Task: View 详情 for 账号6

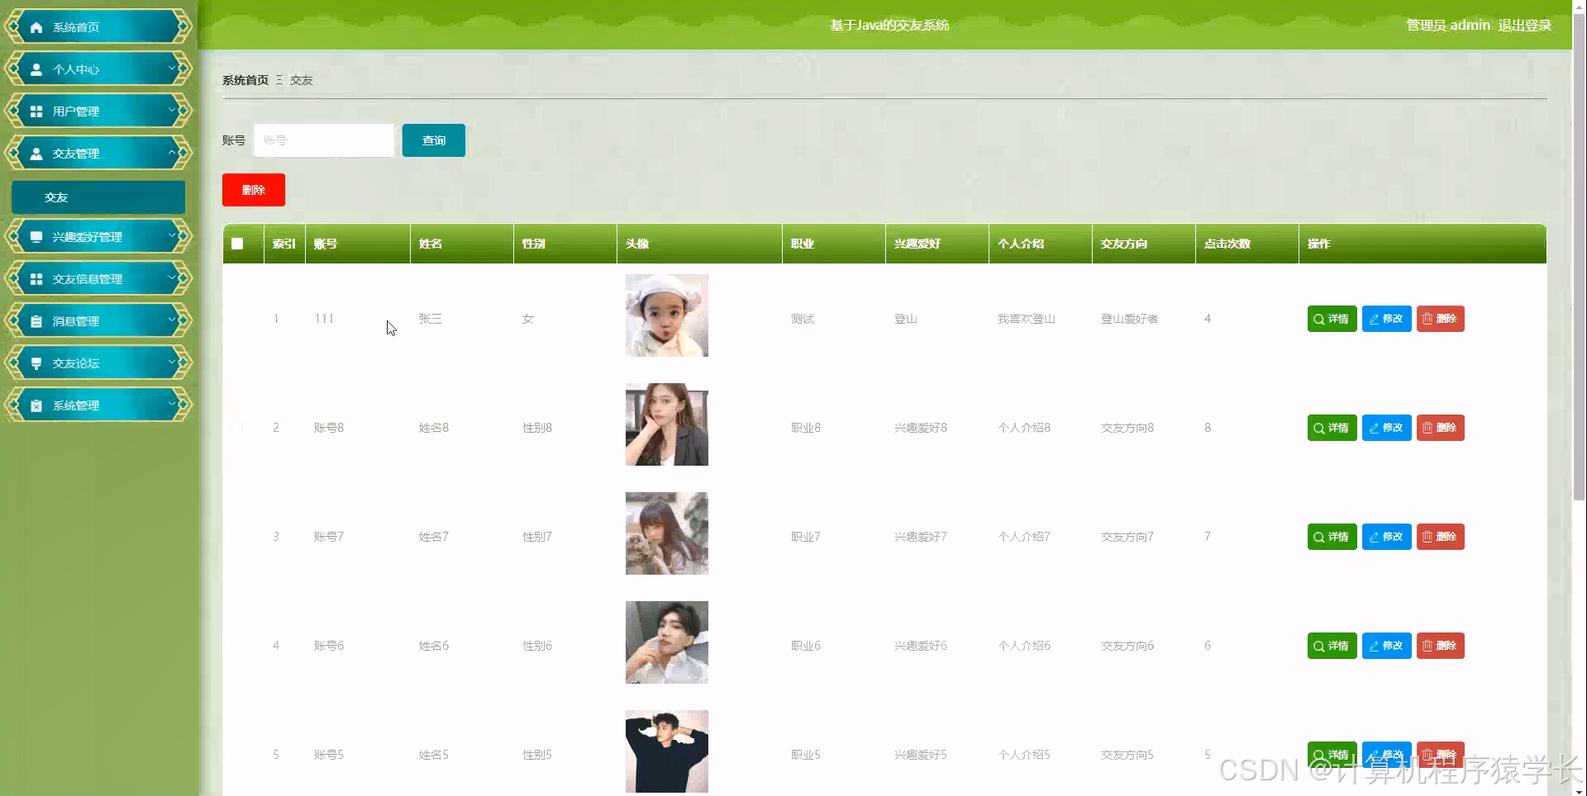Action: pos(1332,646)
